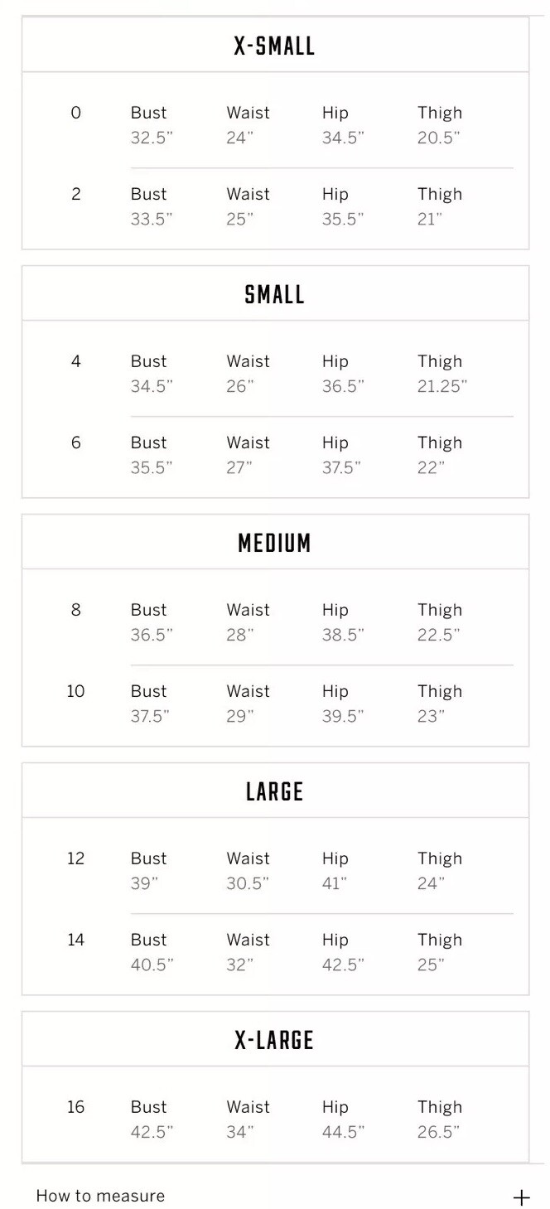The height and width of the screenshot is (1209, 550).
Task: Click size 16 row number
Action: (75, 1107)
